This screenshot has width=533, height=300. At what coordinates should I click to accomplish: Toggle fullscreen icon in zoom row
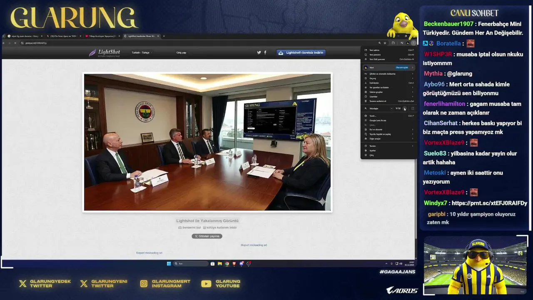pos(413,108)
